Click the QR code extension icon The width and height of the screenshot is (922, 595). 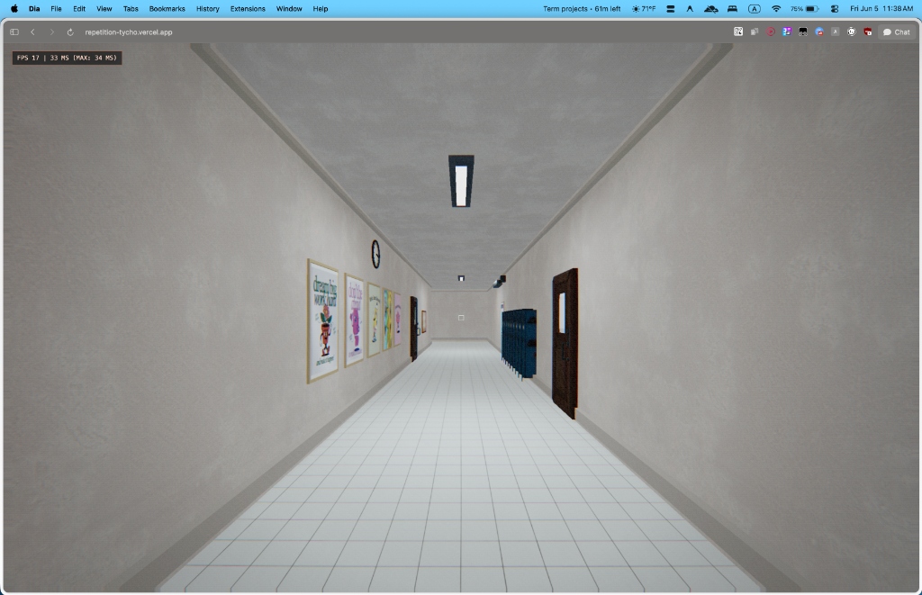click(738, 32)
